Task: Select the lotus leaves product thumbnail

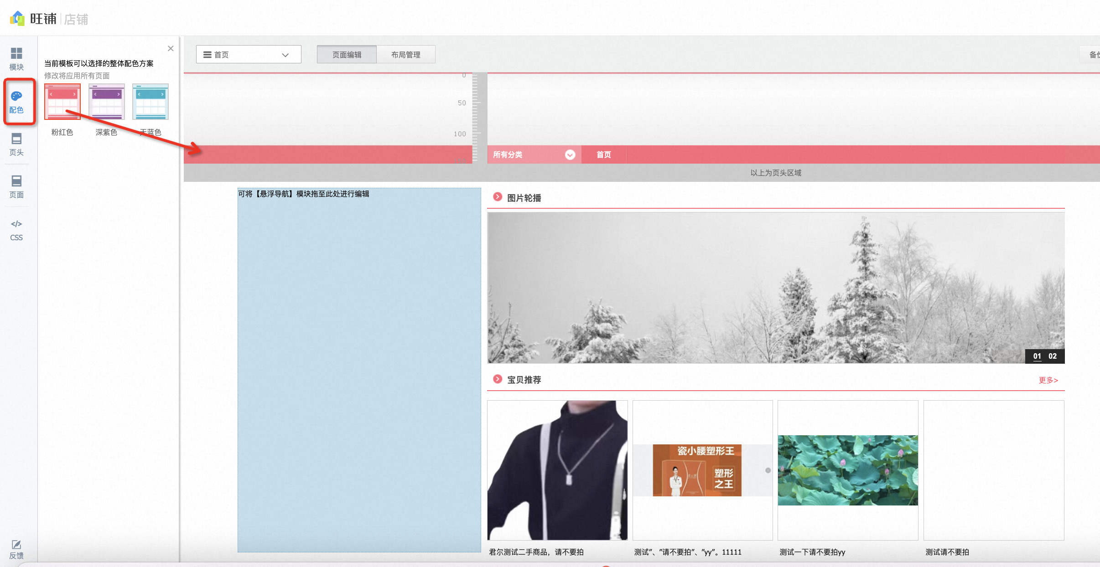Action: (848, 470)
